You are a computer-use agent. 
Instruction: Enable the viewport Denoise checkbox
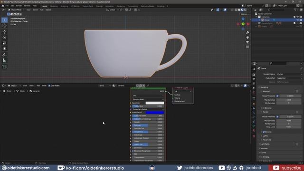(x=264, y=108)
